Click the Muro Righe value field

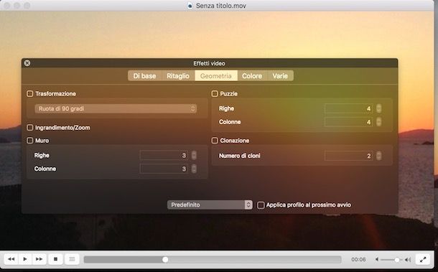point(164,155)
